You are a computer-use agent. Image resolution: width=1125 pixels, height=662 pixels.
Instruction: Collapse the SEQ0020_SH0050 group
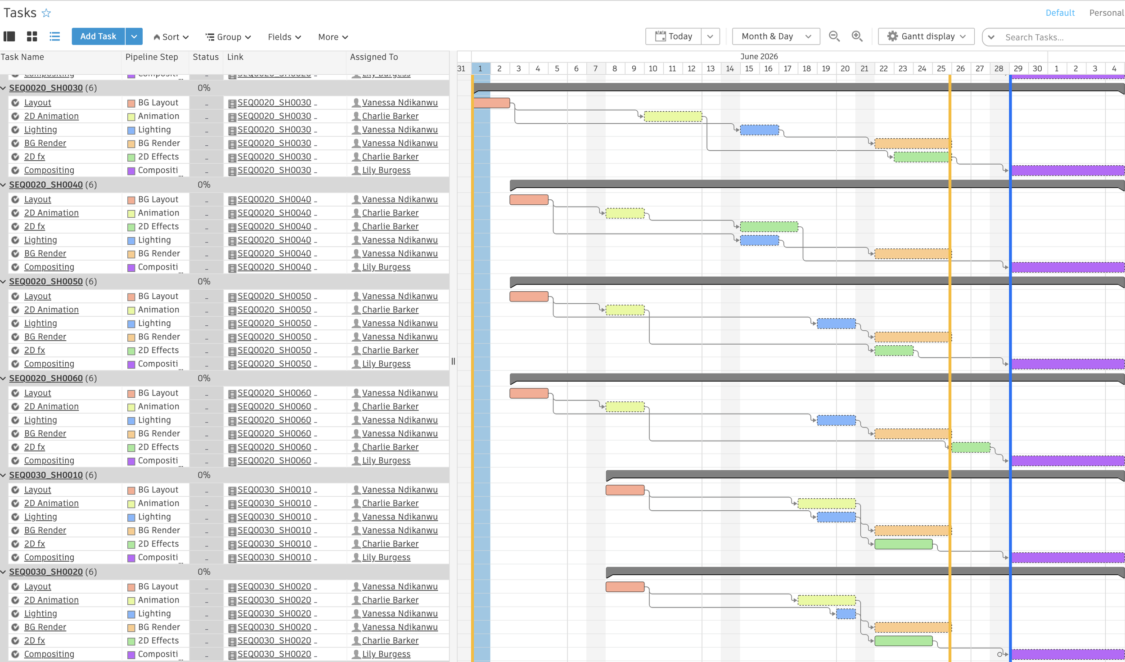coord(4,281)
